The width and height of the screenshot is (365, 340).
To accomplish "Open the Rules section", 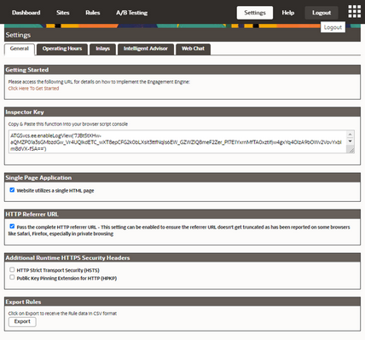I will [x=93, y=13].
